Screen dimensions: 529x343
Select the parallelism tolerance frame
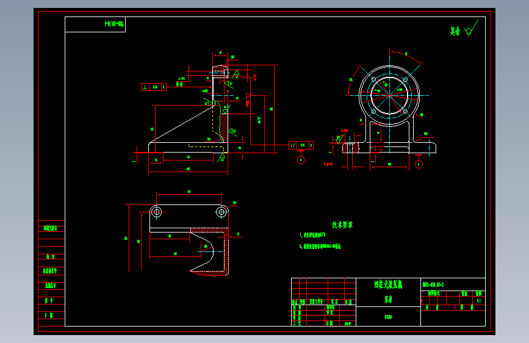click(x=301, y=145)
